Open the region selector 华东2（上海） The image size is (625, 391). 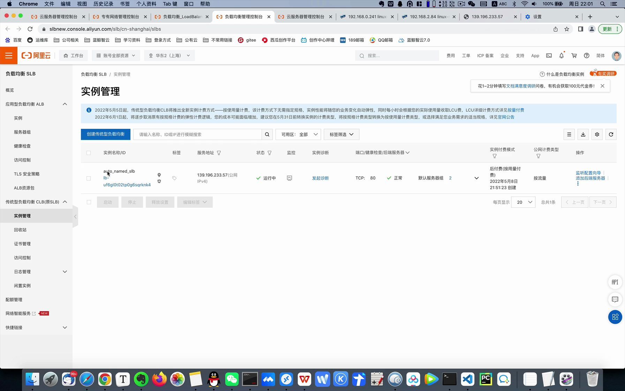coord(170,56)
